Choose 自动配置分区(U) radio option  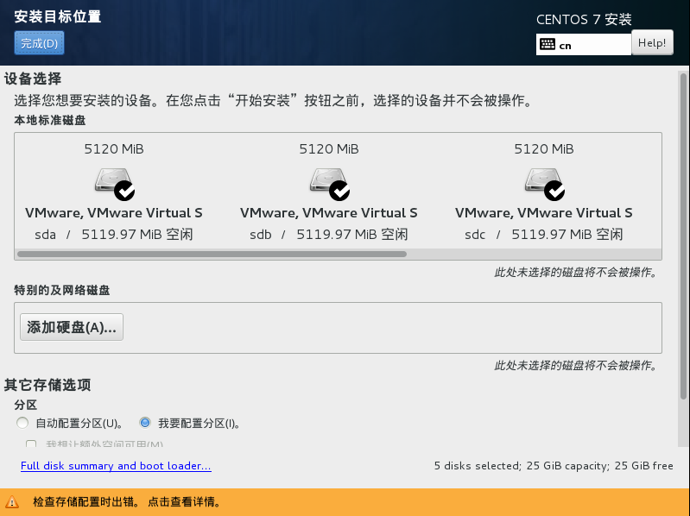coord(22,424)
